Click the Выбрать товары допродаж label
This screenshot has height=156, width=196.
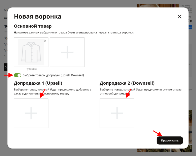click(54, 75)
